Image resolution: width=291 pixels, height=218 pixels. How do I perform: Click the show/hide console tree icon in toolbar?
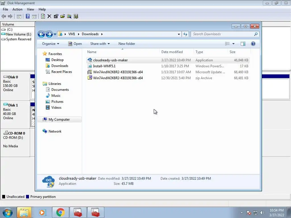[x=19, y=16]
